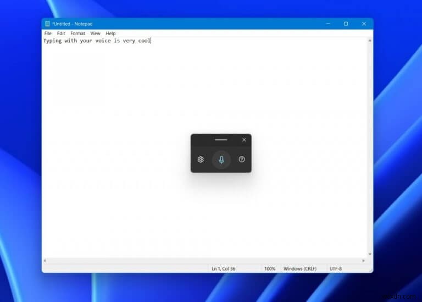This screenshot has width=422, height=302.
Task: Close the Notepad window
Action: click(x=364, y=24)
